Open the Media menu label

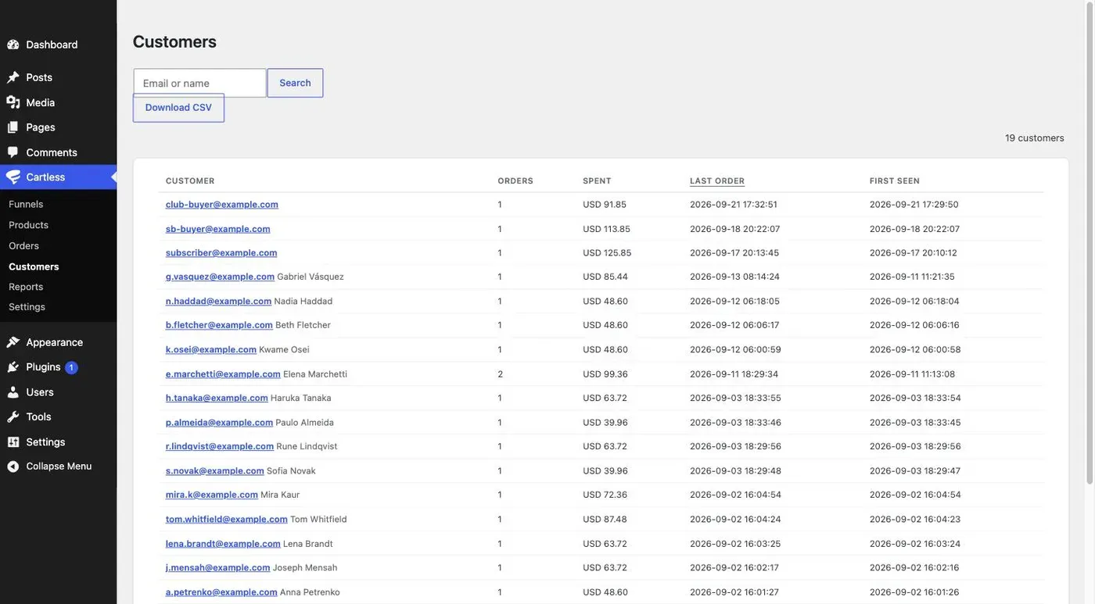click(41, 102)
